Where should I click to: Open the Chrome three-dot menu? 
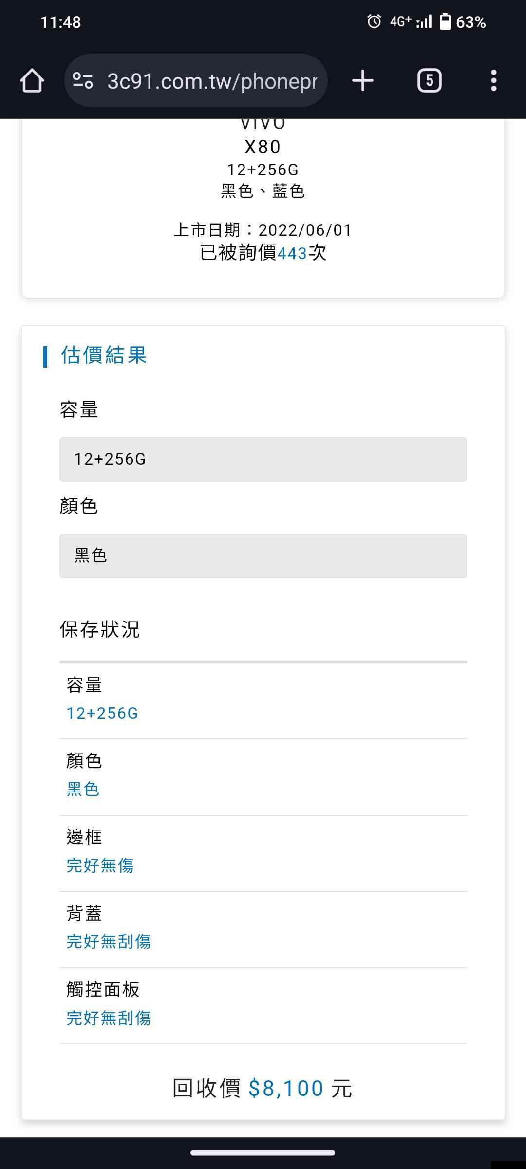click(x=493, y=80)
